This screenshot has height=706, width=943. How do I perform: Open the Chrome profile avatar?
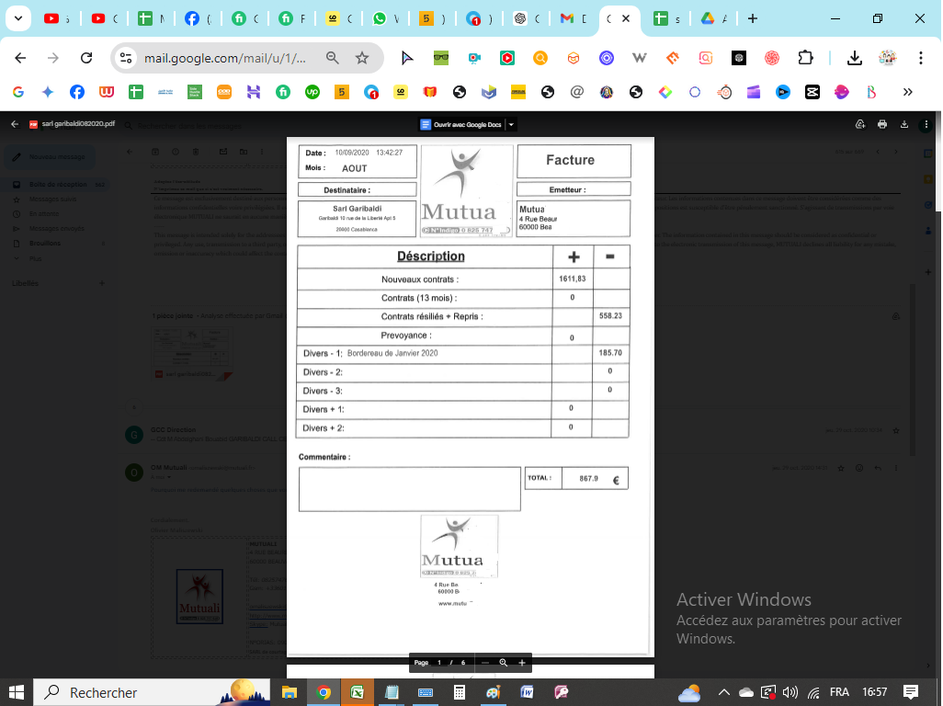pos(888,58)
